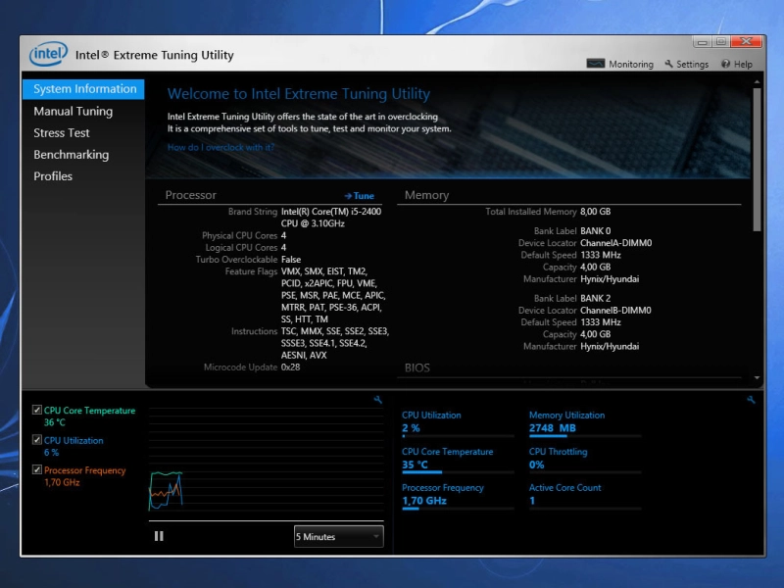This screenshot has width=784, height=588.
Task: Click the 6 % graph utilization reading
Action: tap(51, 453)
